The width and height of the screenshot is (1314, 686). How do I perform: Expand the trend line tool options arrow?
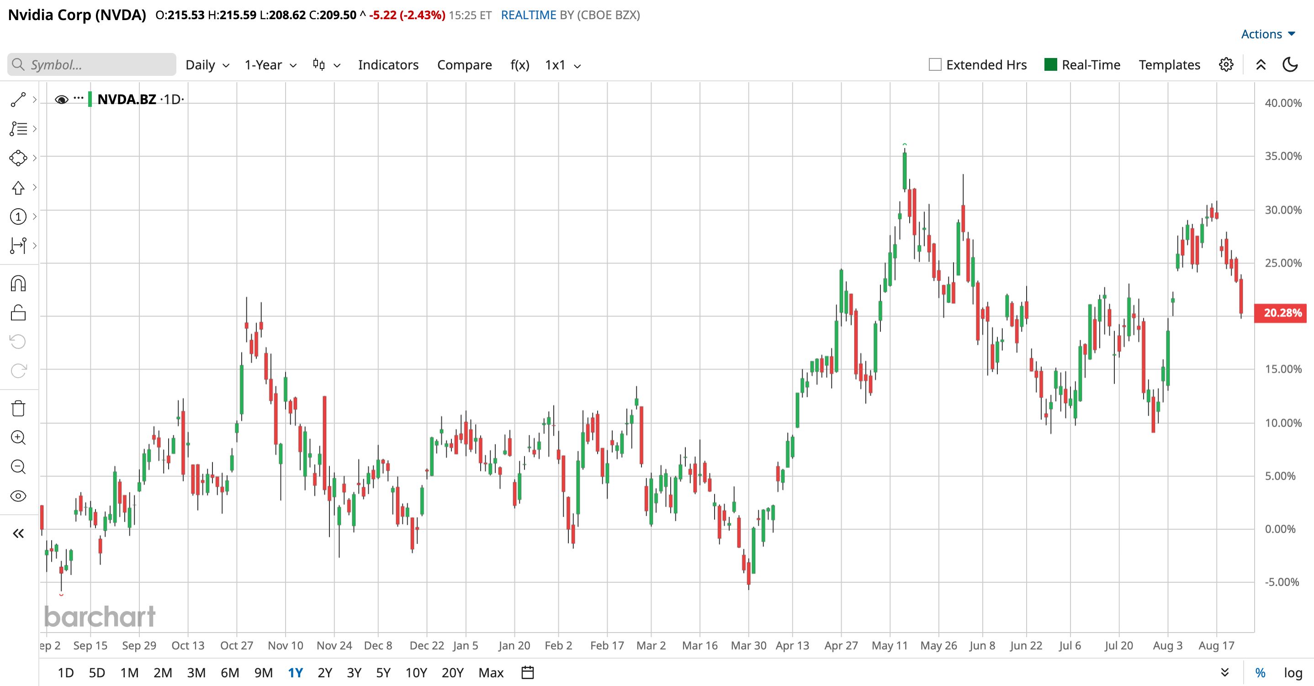[35, 100]
